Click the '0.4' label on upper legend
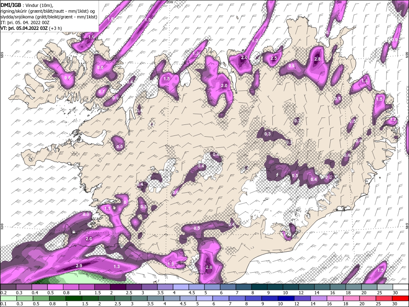This screenshot has height=307, width=409. coord(35,293)
